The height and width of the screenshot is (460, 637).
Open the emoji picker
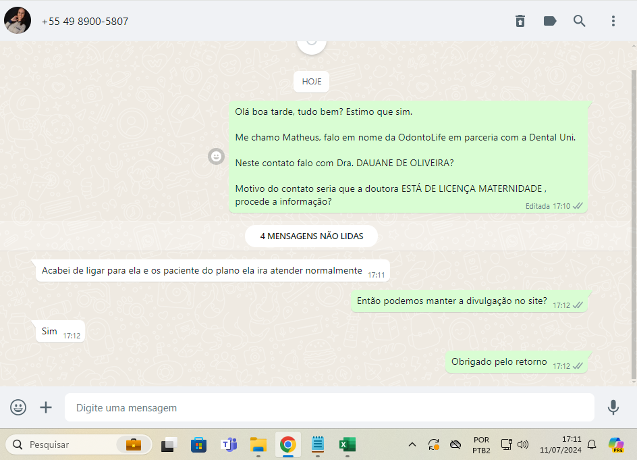click(x=18, y=407)
